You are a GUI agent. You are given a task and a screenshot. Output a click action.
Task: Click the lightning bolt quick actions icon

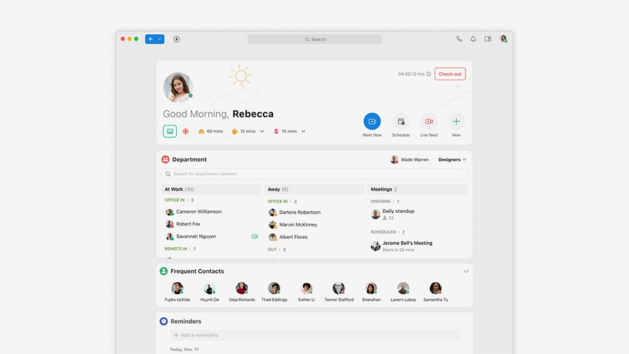[x=176, y=39]
